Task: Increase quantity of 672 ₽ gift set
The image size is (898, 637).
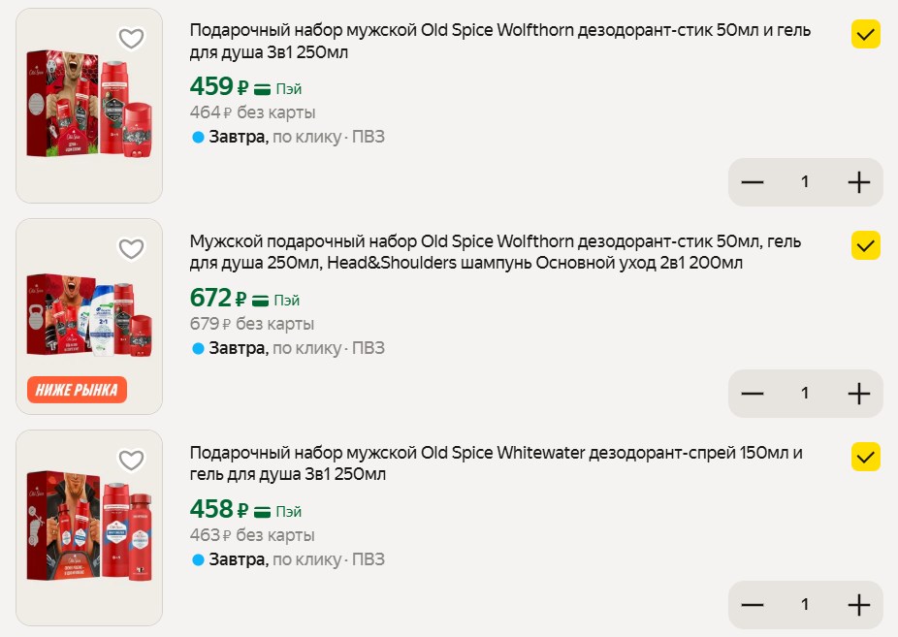Action: (858, 394)
